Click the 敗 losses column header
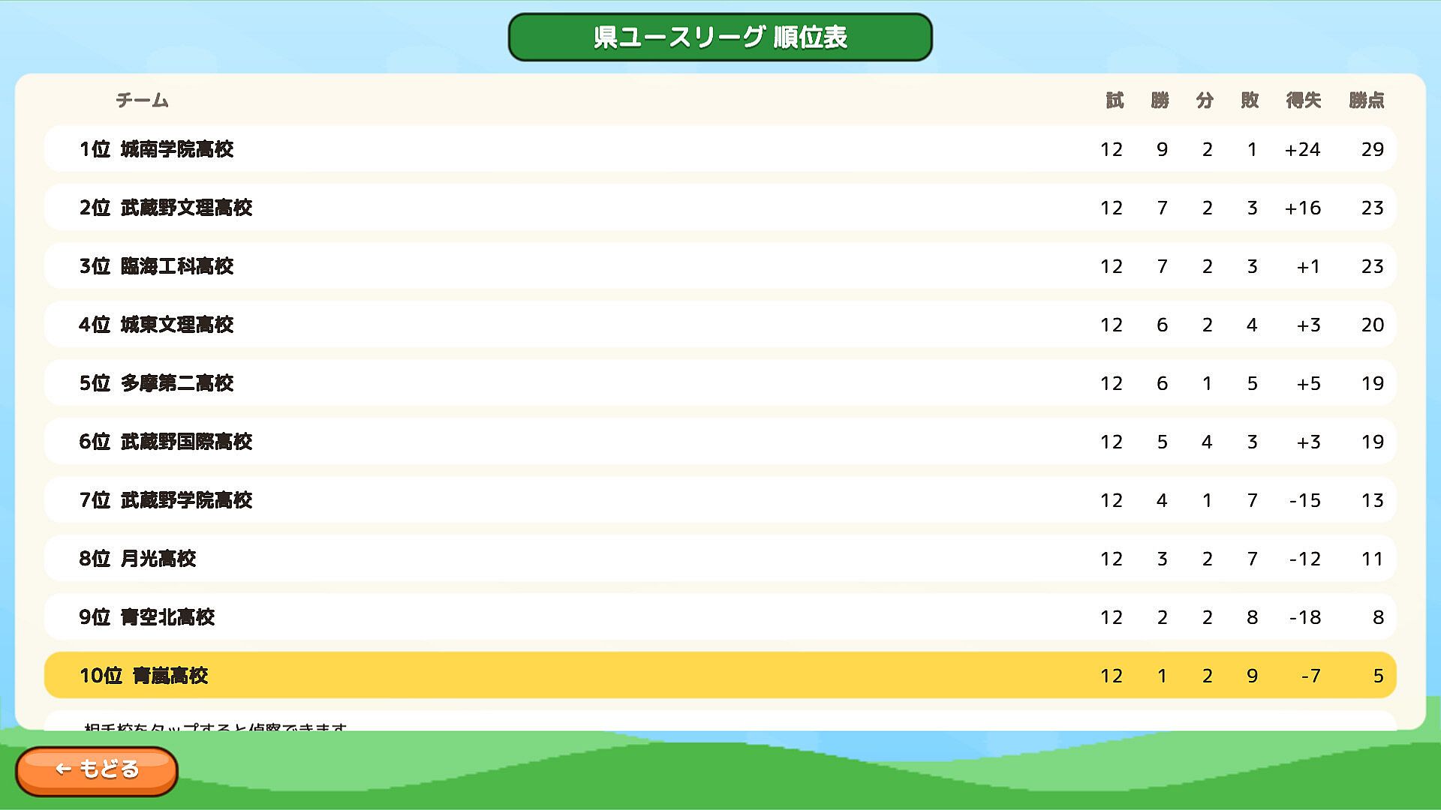 point(1250,100)
